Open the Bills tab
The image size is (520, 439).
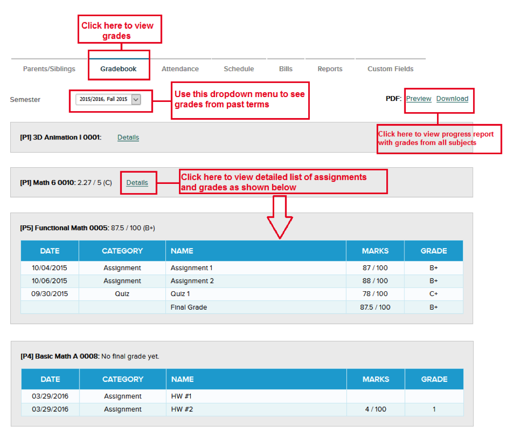(285, 69)
